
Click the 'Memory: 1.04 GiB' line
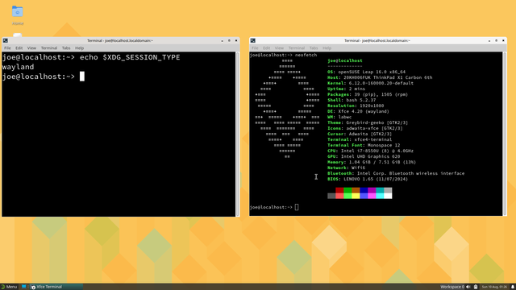pyautogui.click(x=372, y=162)
